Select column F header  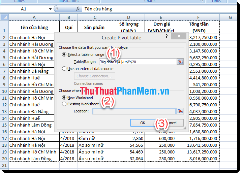198,17
